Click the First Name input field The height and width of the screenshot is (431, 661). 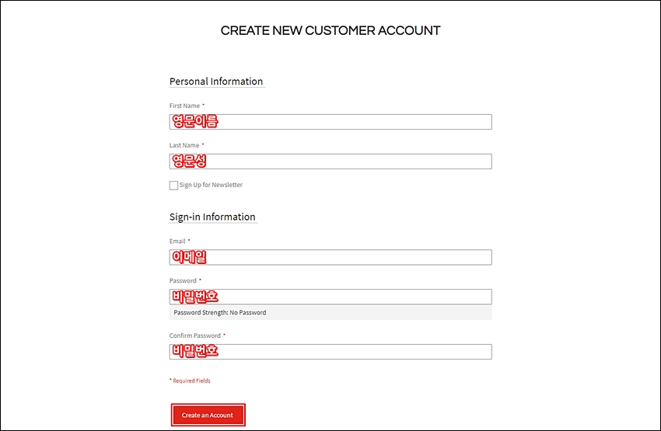[330, 122]
